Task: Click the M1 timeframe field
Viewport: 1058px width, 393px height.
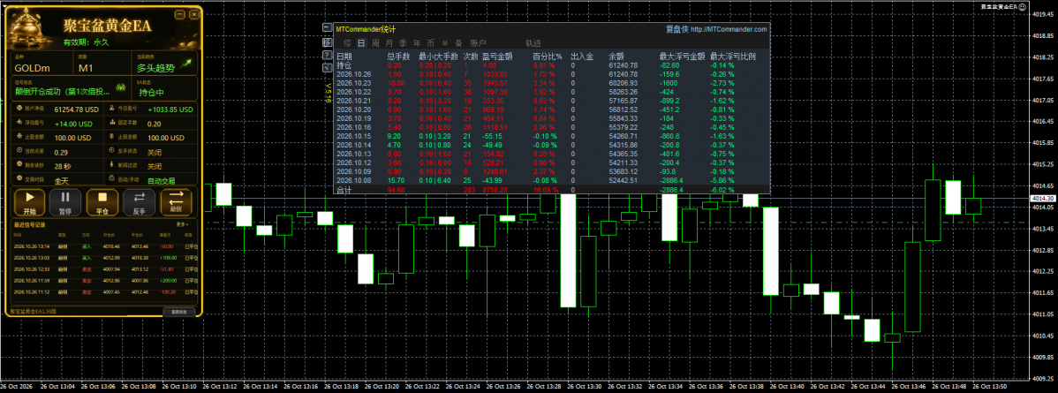Action: [102, 64]
